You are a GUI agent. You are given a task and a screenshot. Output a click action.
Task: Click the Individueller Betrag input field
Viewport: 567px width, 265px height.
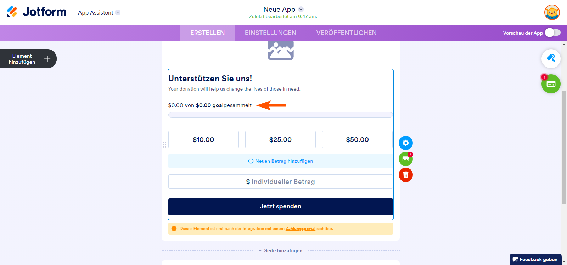pos(280,182)
